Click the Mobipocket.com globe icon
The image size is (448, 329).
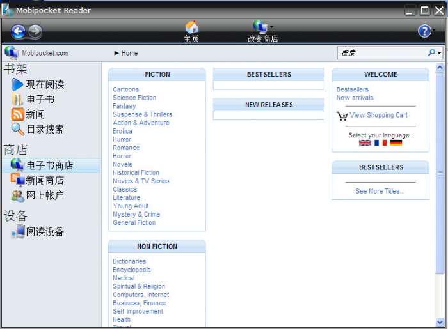pyautogui.click(x=12, y=53)
